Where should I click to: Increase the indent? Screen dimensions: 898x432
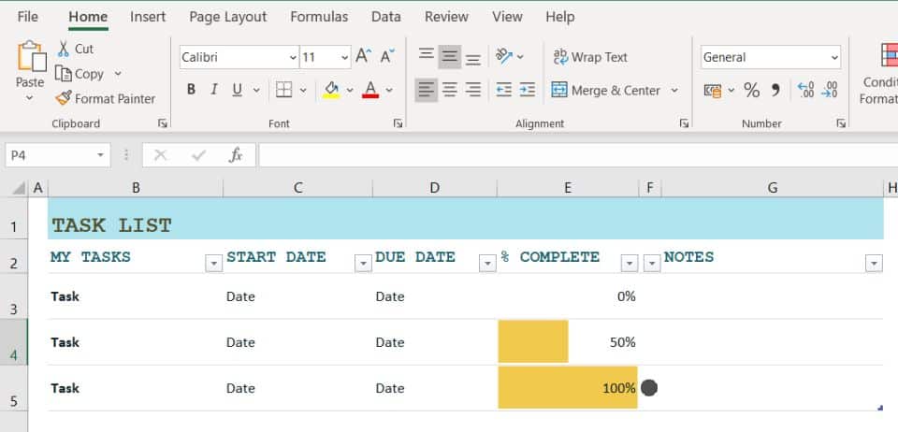[528, 90]
